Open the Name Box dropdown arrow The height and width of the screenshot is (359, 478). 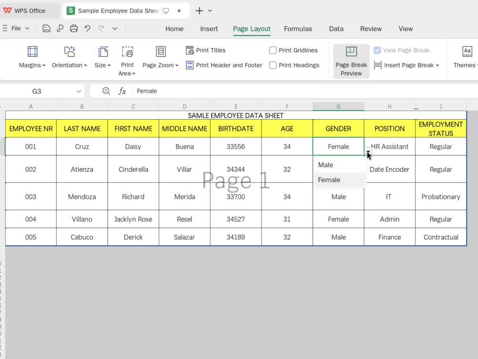pos(79,91)
